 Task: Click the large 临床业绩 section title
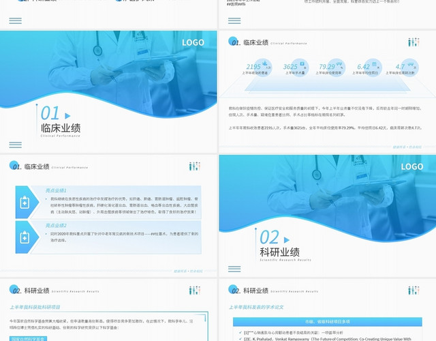click(61, 128)
